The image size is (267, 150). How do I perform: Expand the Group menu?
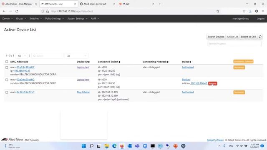[21, 18]
